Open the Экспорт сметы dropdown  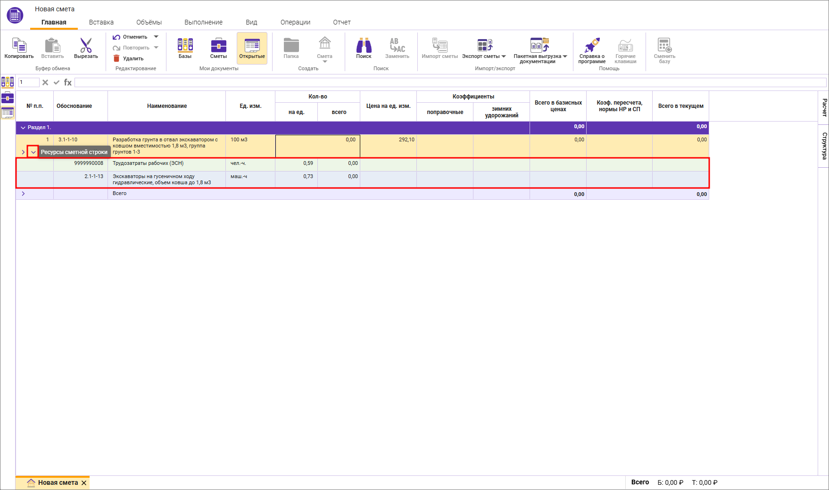click(x=504, y=57)
